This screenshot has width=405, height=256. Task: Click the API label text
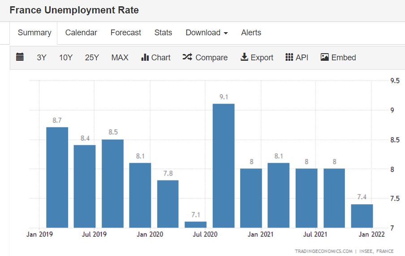click(x=302, y=58)
